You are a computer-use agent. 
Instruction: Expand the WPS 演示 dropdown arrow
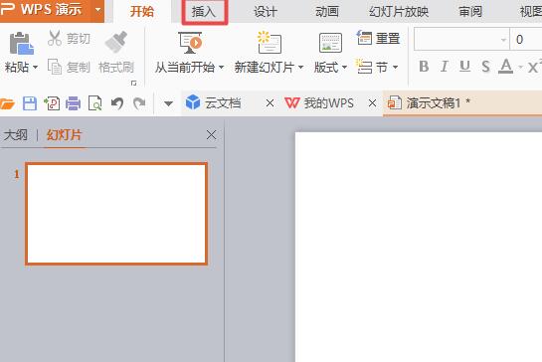pyautogui.click(x=98, y=10)
